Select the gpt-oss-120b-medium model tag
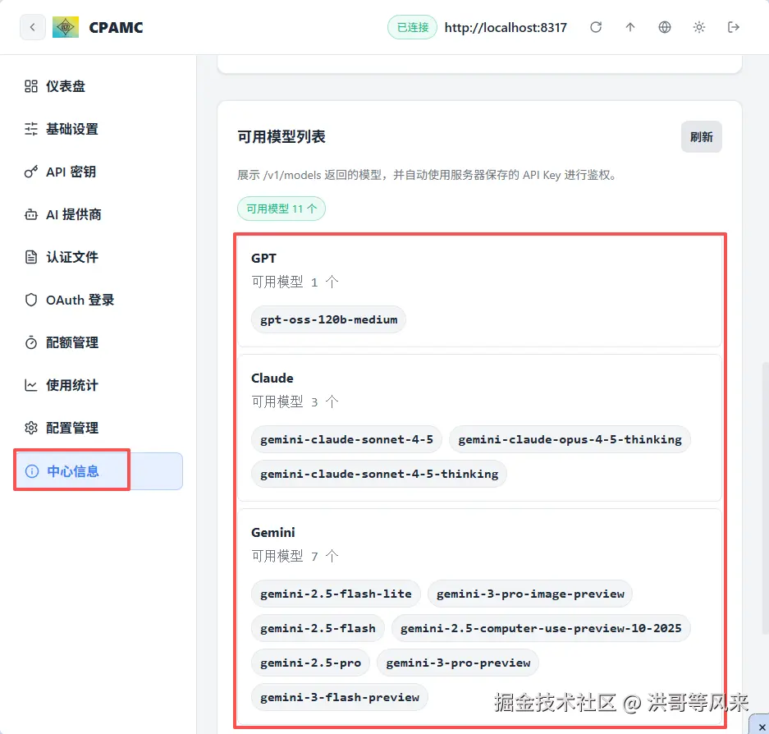 pyautogui.click(x=328, y=319)
